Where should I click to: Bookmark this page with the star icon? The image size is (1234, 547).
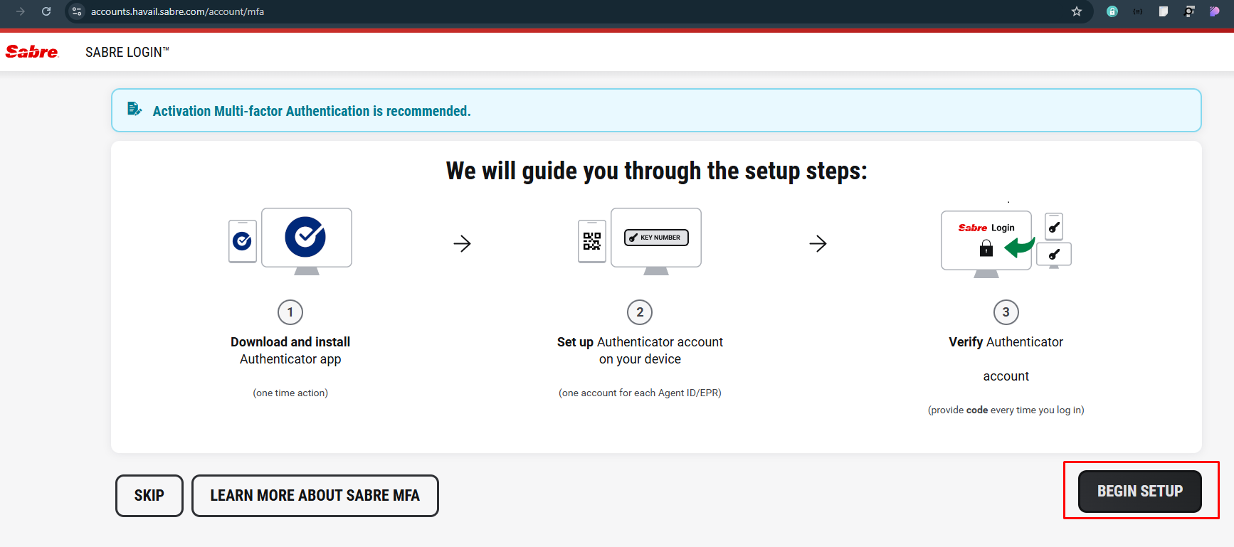coord(1076,11)
